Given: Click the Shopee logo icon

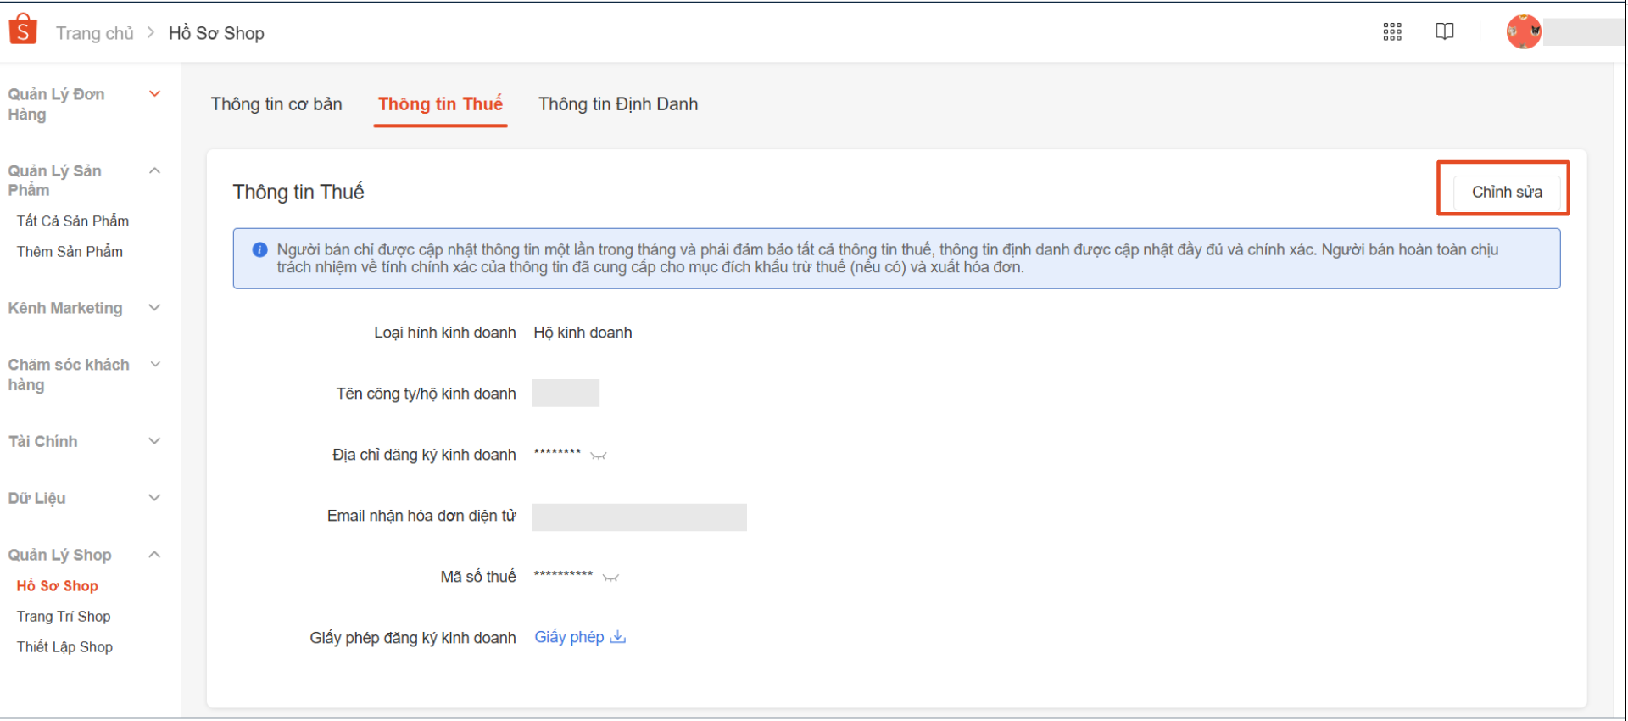Looking at the screenshot, I should [x=23, y=30].
